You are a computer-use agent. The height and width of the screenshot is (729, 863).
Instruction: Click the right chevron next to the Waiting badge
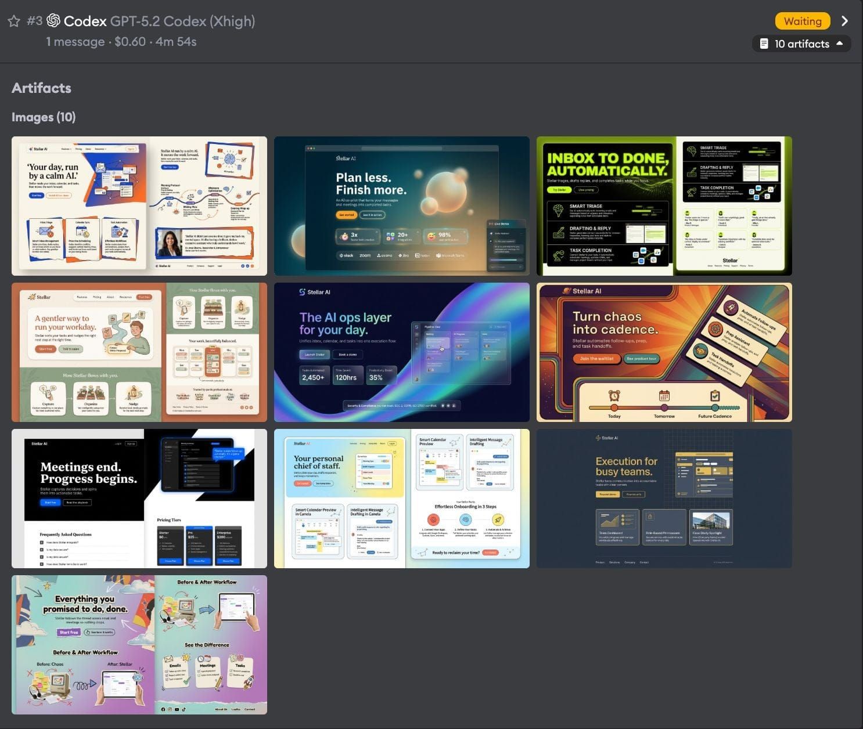845,21
